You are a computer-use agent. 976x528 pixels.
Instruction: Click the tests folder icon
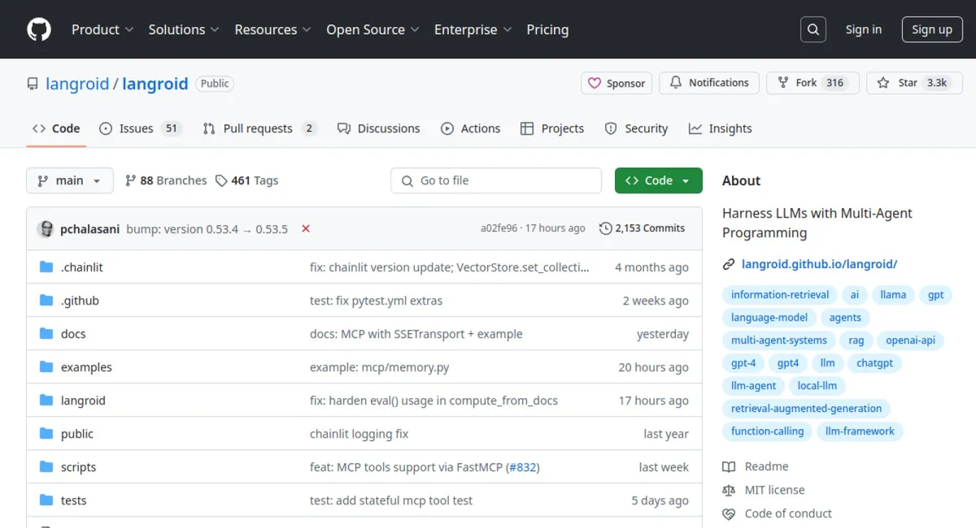click(46, 500)
